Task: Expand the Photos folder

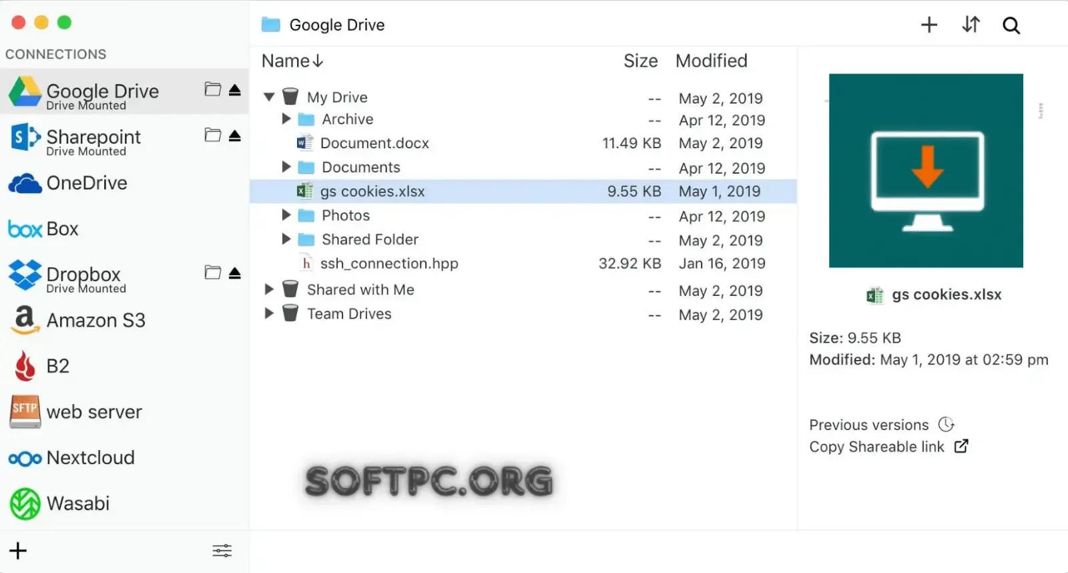Action: tap(286, 214)
